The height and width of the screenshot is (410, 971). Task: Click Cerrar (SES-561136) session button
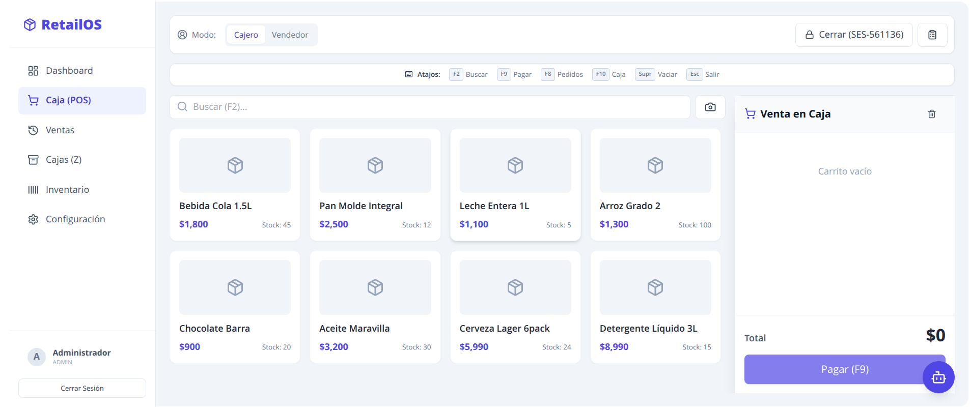853,35
